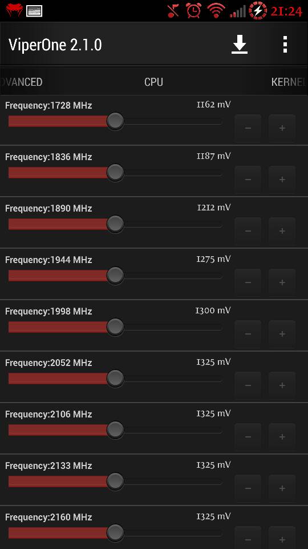The image size is (308, 549).
Task: Select the CPU tab
Action: [x=153, y=82]
